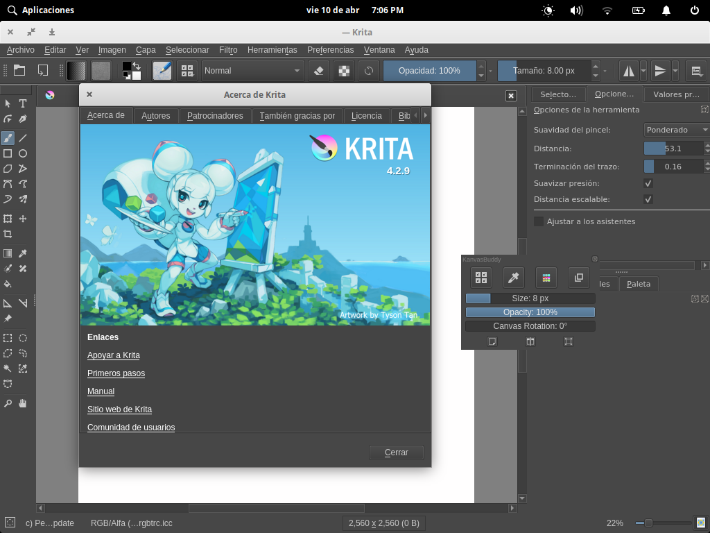
Task: Select the Calligraphy tool
Action: point(23,119)
